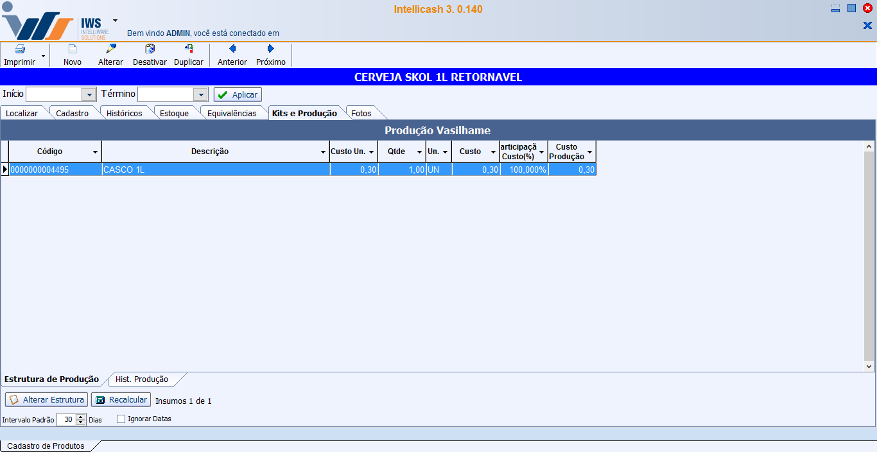Click the UN unit cell
Viewport: 877px width, 452px height.
tap(439, 169)
